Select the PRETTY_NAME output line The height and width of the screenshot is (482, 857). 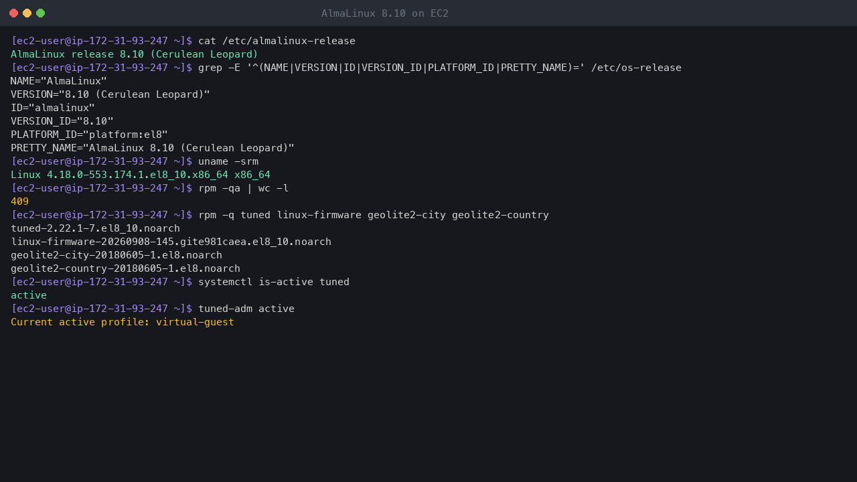(153, 148)
